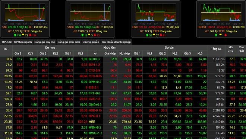The width and height of the screenshot is (246, 139).
Task: Click the green up arrow in the VNI panel
Action: (15, 35)
